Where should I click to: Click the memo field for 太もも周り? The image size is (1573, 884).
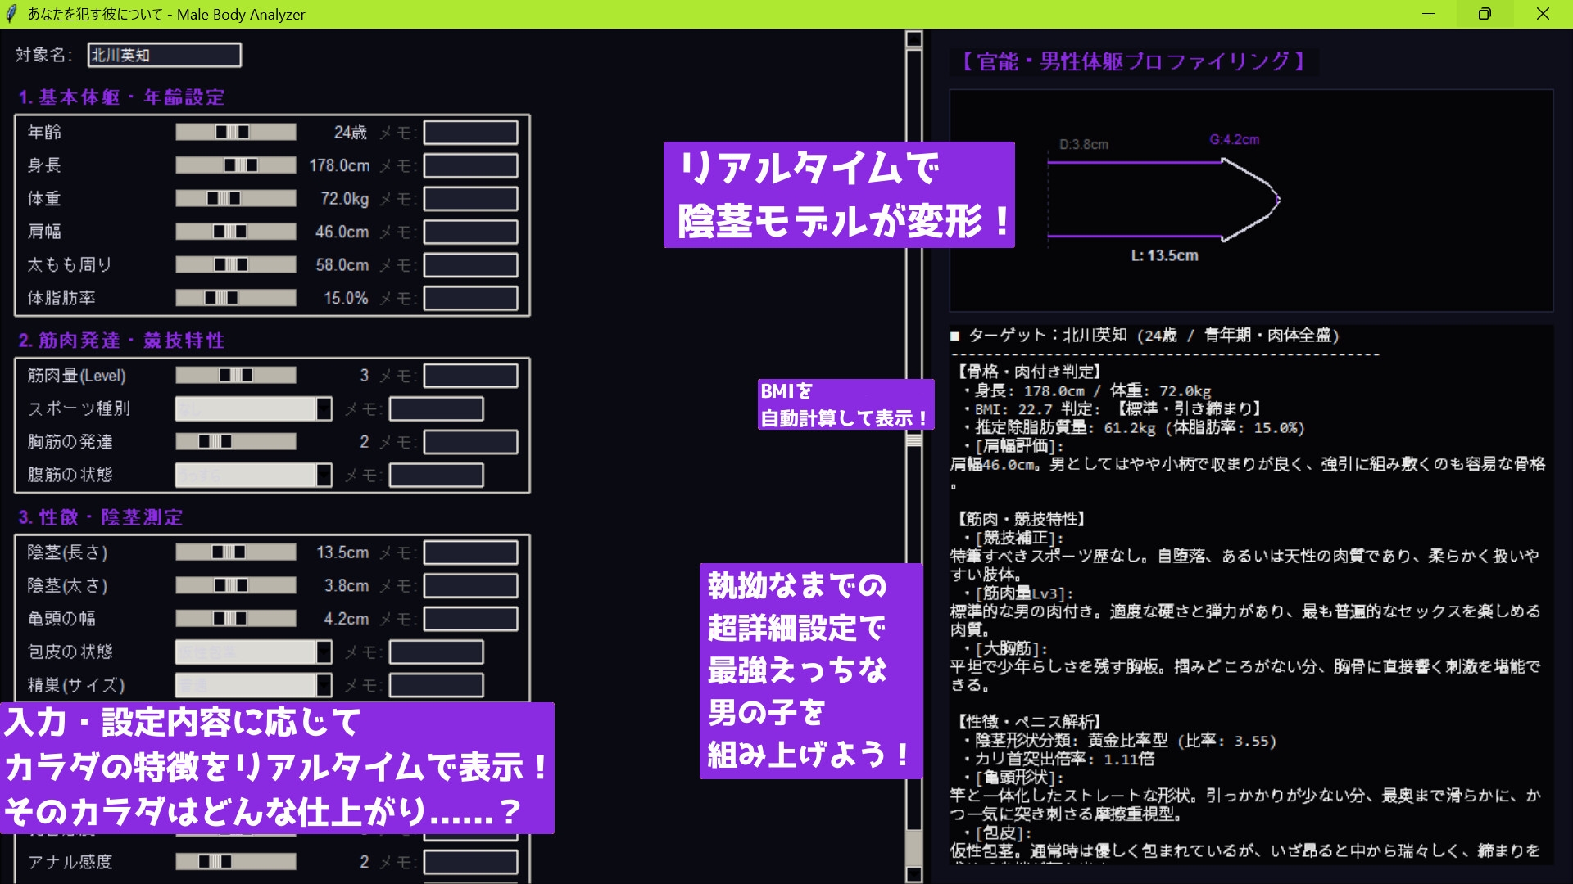470,264
